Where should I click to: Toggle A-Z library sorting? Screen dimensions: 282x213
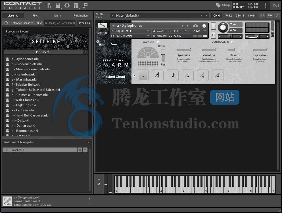coord(39,23)
